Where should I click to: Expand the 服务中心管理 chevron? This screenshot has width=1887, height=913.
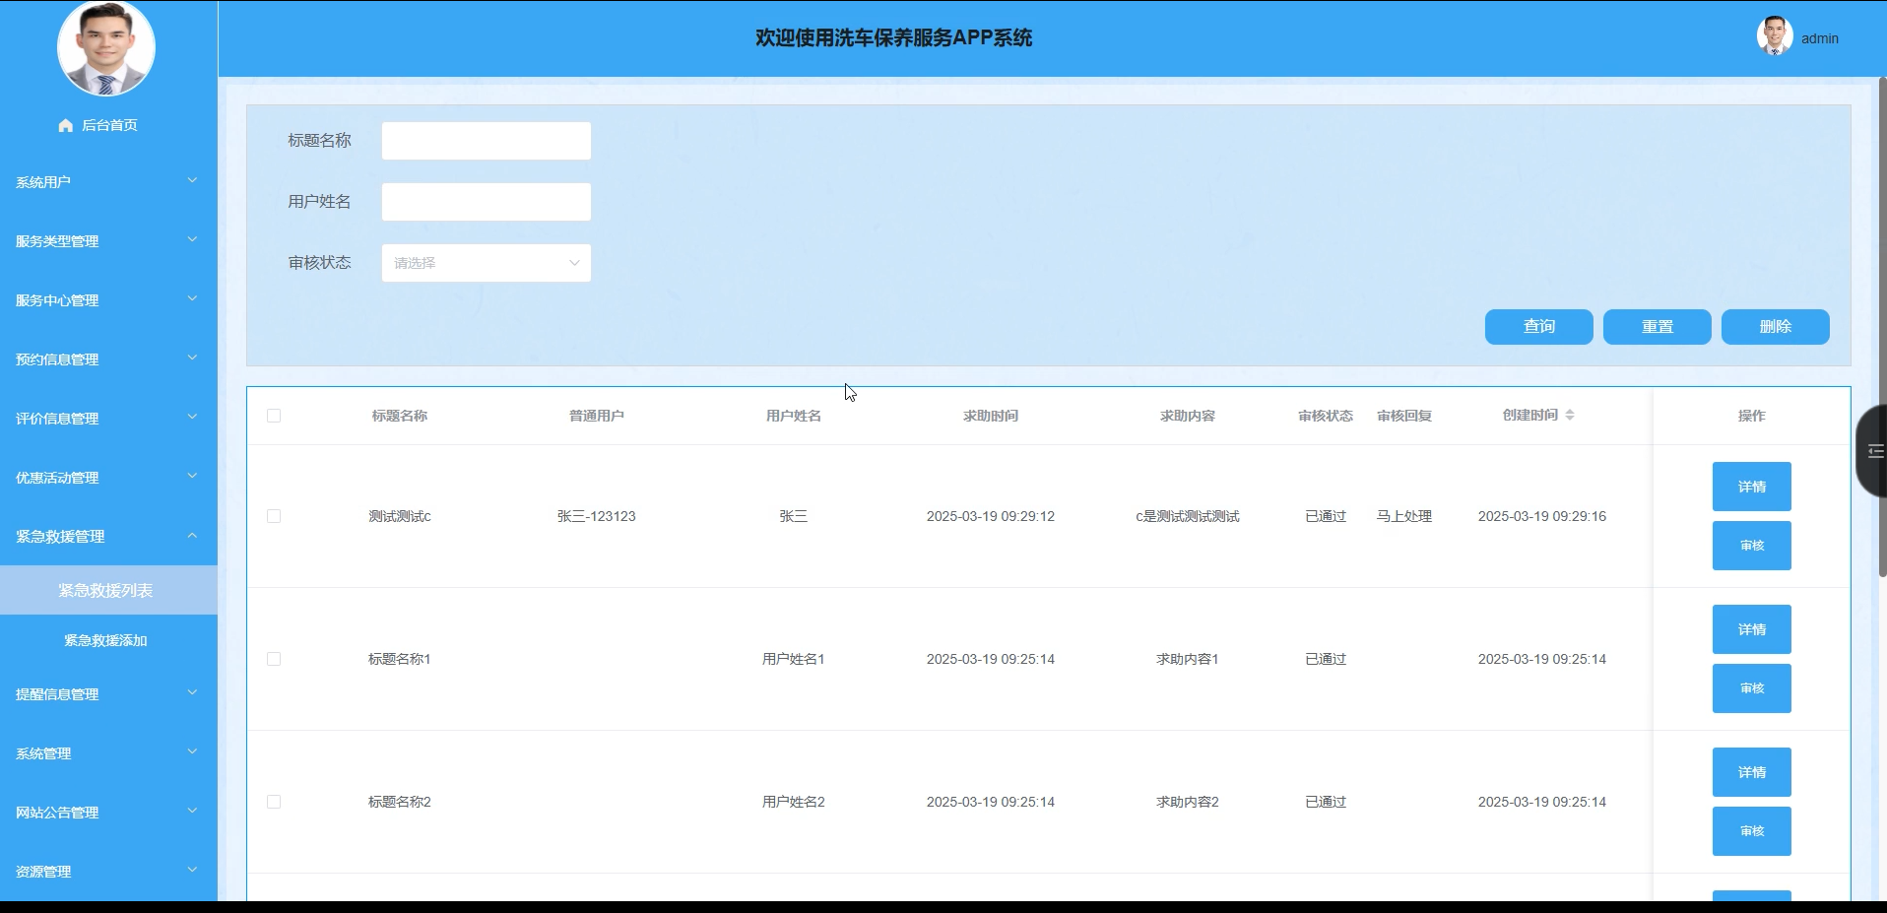tap(192, 299)
